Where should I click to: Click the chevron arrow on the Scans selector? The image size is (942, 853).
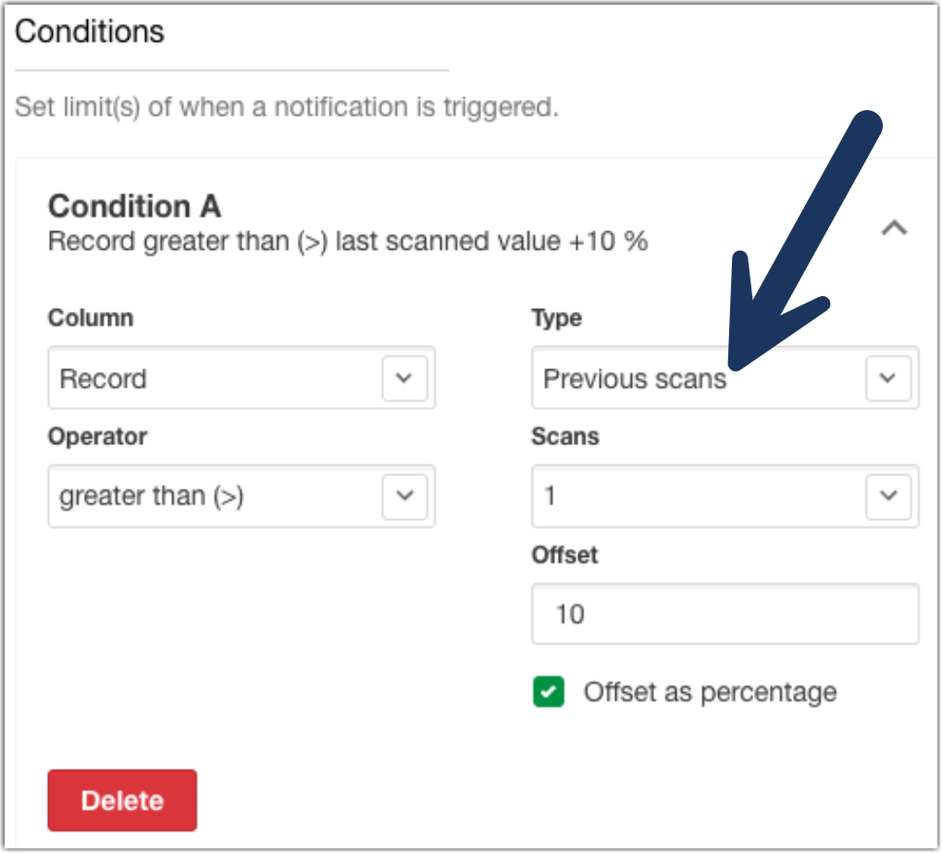887,497
